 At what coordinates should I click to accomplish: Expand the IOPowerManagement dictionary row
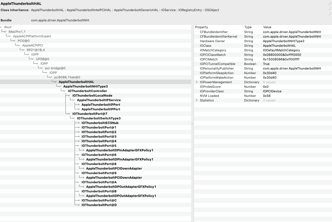tap(197, 82)
